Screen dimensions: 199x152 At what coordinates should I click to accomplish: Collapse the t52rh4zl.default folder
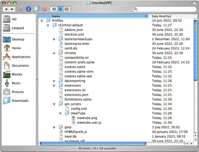coord(48,26)
